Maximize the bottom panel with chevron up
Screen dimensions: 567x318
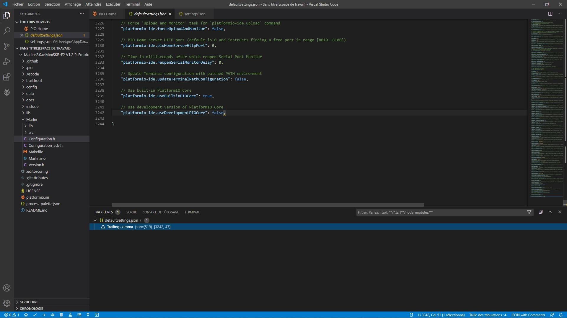click(x=550, y=212)
